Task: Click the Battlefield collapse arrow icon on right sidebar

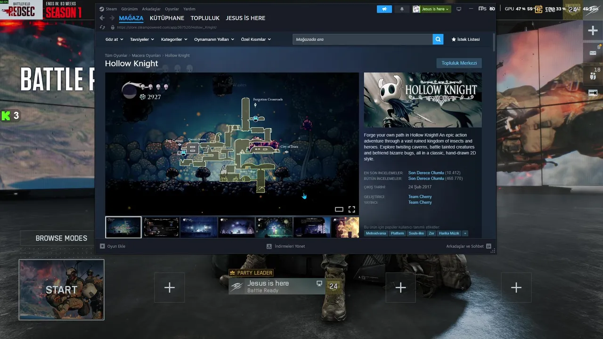Action: [x=593, y=93]
